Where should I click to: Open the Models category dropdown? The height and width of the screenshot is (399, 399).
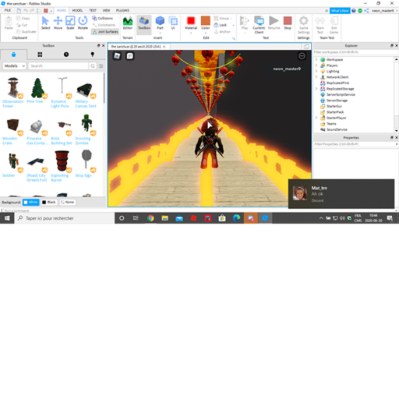(15, 66)
